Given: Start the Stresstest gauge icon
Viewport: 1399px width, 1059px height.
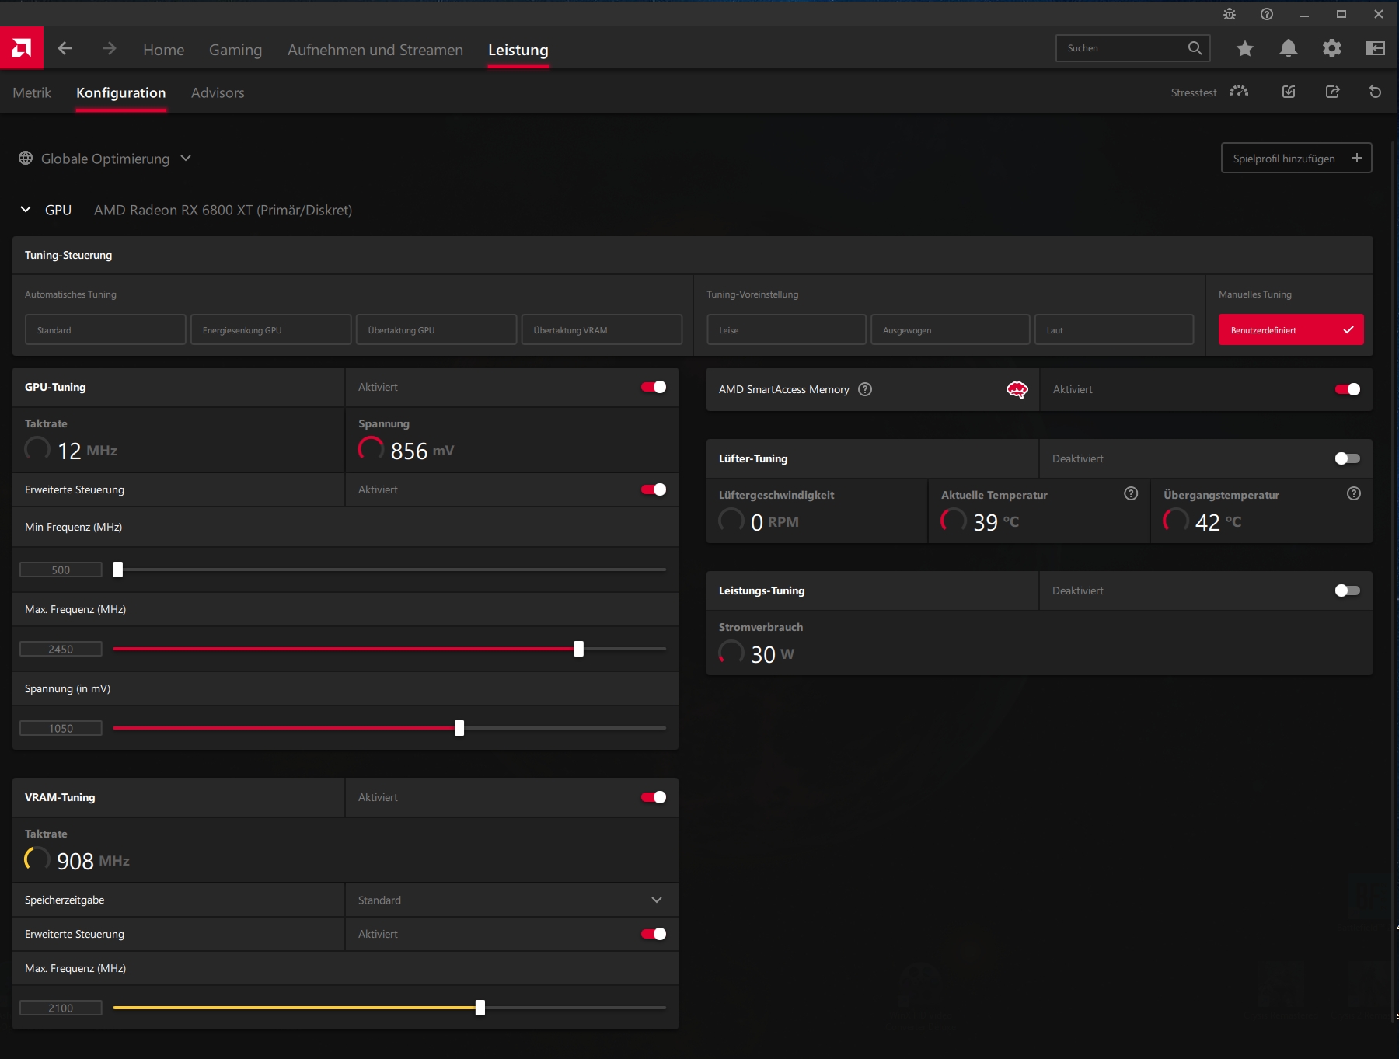Looking at the screenshot, I should [1239, 92].
